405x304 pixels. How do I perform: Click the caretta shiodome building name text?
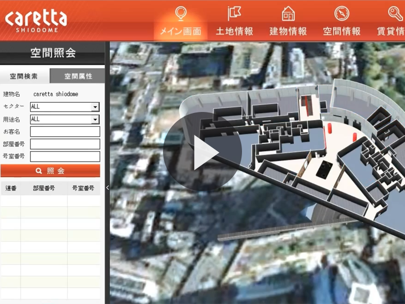56,94
